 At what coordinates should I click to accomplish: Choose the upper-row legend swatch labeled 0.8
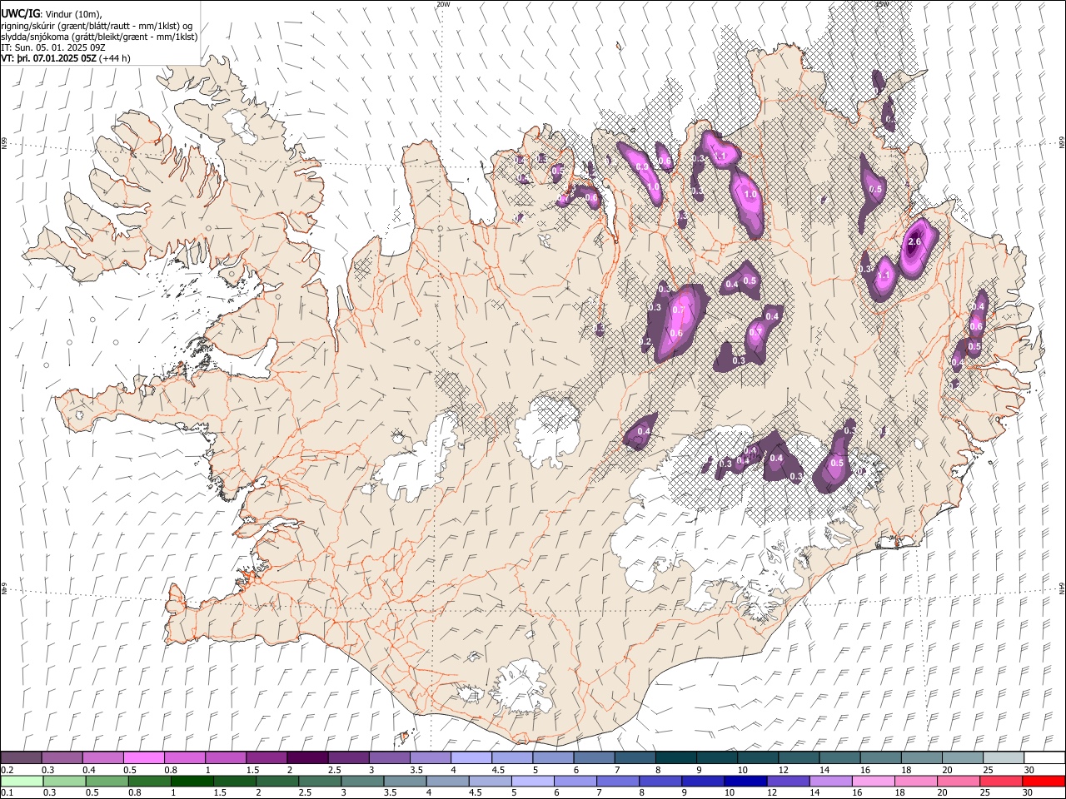point(185,757)
